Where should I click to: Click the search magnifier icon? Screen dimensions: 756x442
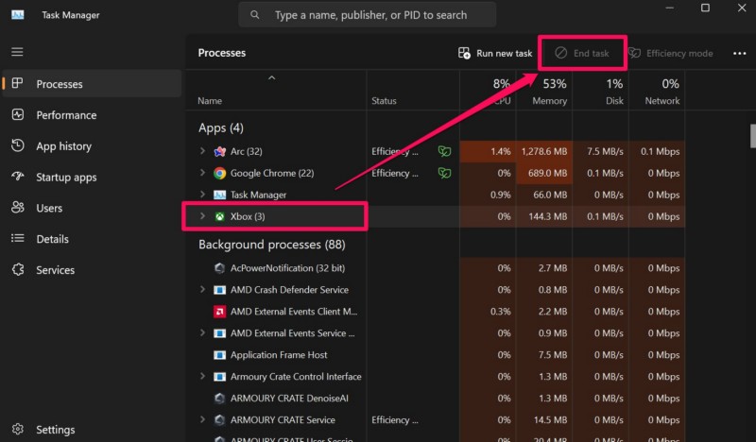254,15
